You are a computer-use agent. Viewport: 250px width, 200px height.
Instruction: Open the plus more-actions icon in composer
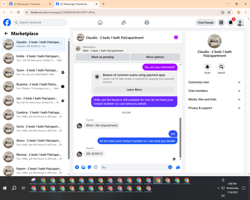[x=77, y=167]
